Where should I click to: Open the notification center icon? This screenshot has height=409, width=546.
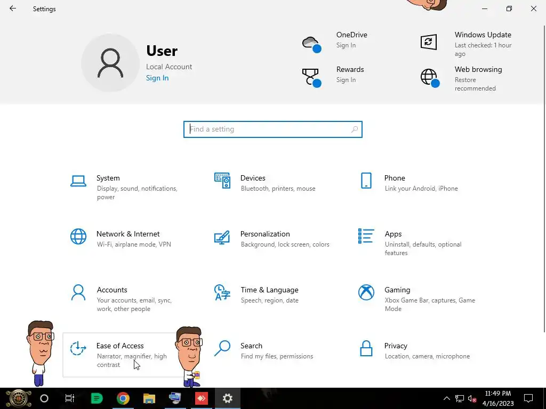(x=528, y=398)
